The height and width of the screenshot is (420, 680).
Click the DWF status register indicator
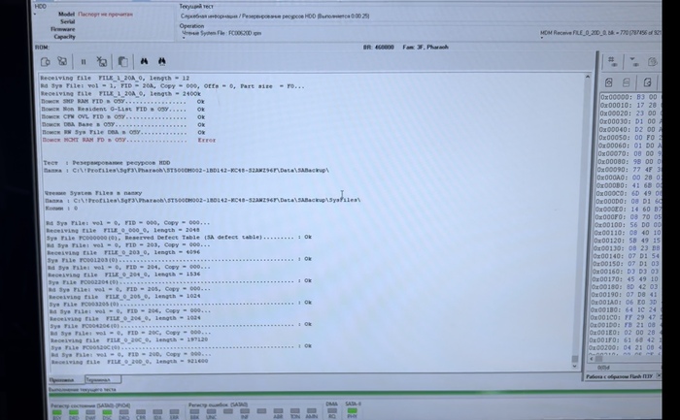tap(90, 414)
